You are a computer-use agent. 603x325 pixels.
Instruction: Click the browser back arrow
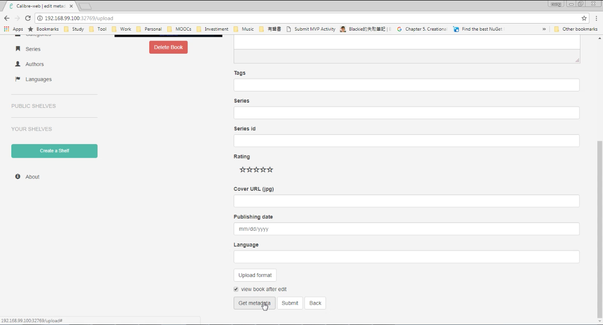point(7,18)
